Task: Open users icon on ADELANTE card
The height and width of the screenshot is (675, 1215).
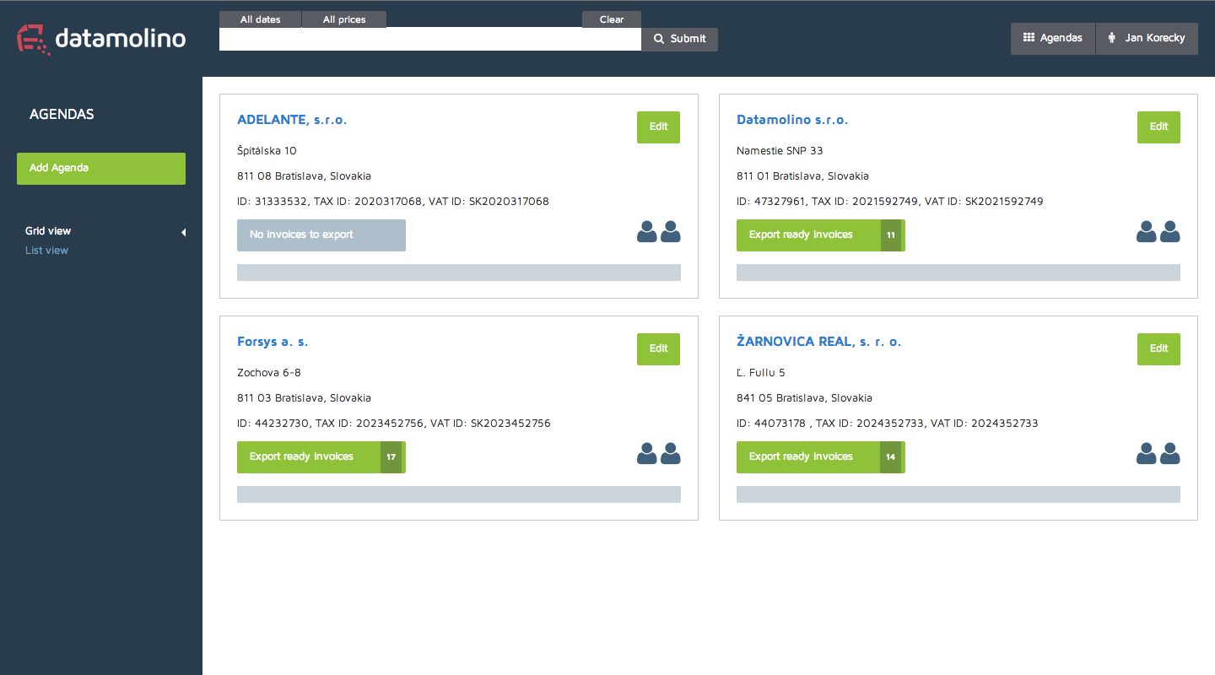Action: tap(658, 232)
